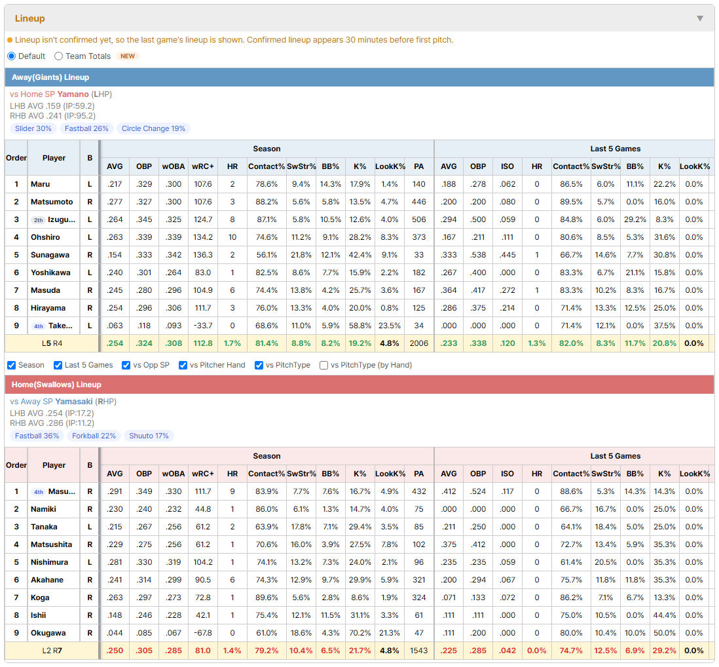Click the Fastball 26% pitch tag
This screenshot has width=719, height=667.
86,128
